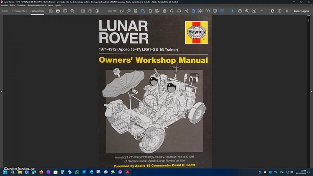The height and width of the screenshot is (176, 313).
Task: Open the Arquivo menu
Action: tap(5, 5)
